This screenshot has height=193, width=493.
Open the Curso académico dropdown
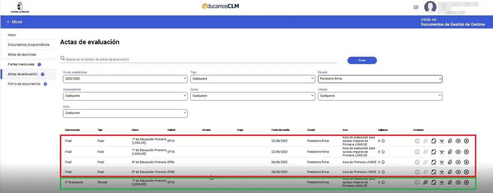[125, 79]
